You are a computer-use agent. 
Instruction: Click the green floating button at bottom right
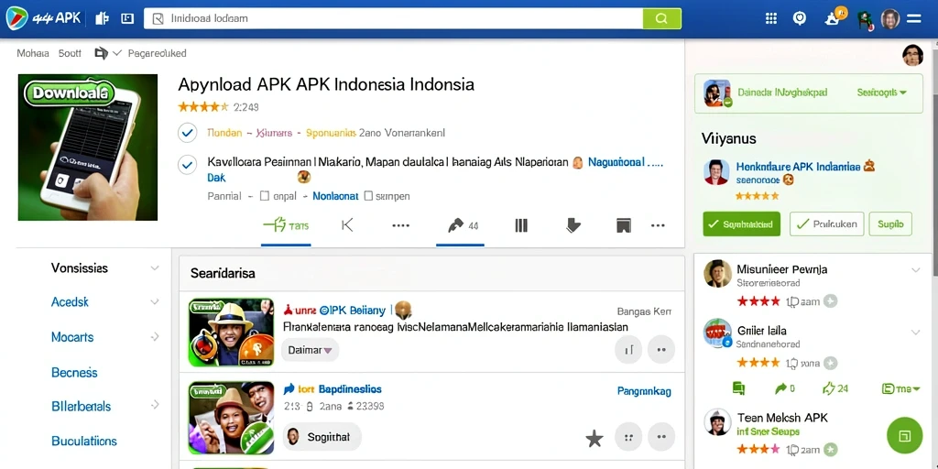tap(904, 435)
